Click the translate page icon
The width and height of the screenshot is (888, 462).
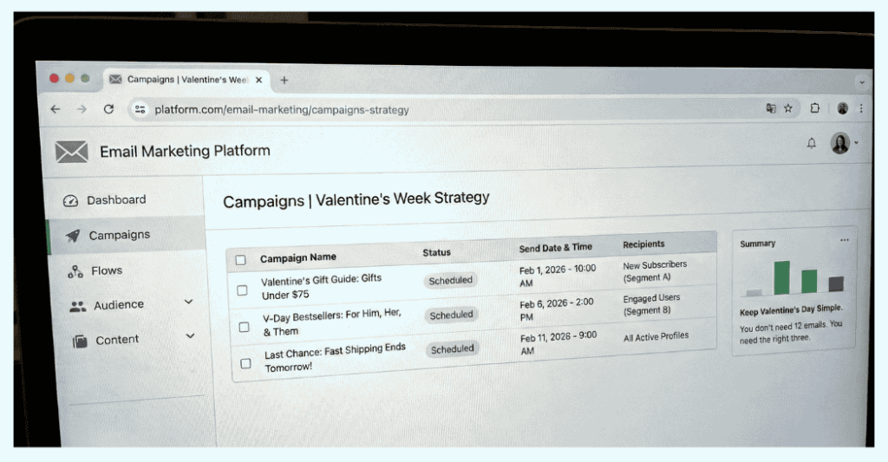click(x=771, y=108)
